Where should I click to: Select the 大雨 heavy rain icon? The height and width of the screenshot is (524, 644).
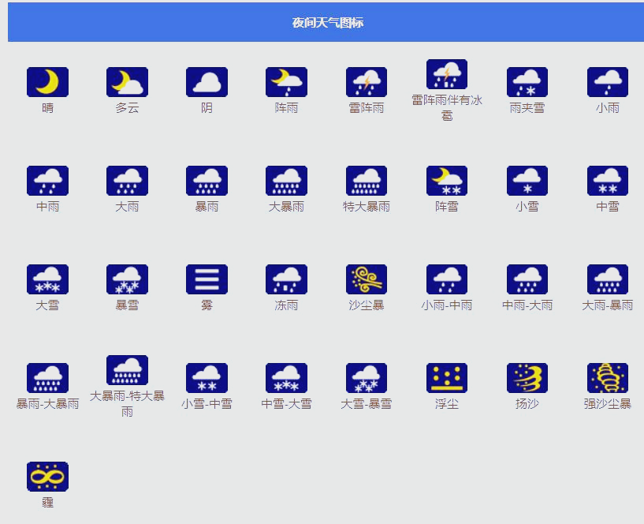pyautogui.click(x=128, y=181)
